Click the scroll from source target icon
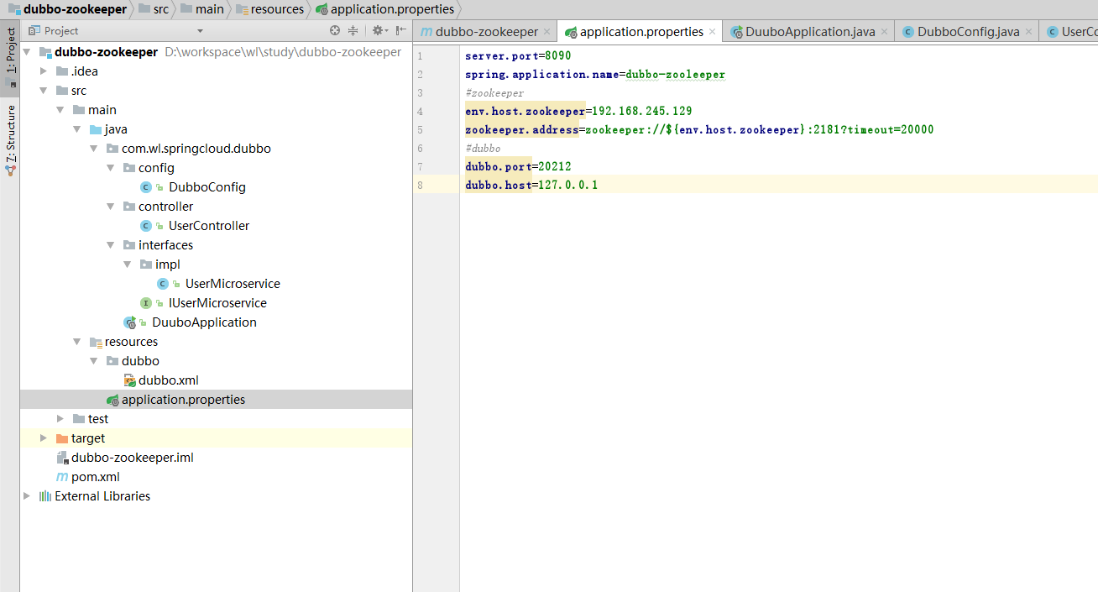Viewport: 1098px width, 592px height. tap(334, 30)
